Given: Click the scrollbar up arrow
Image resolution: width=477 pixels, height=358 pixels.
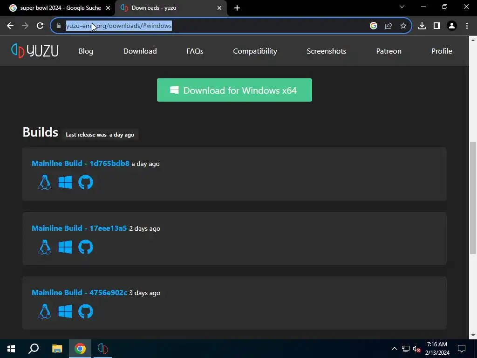Looking at the screenshot, I should (473, 40).
